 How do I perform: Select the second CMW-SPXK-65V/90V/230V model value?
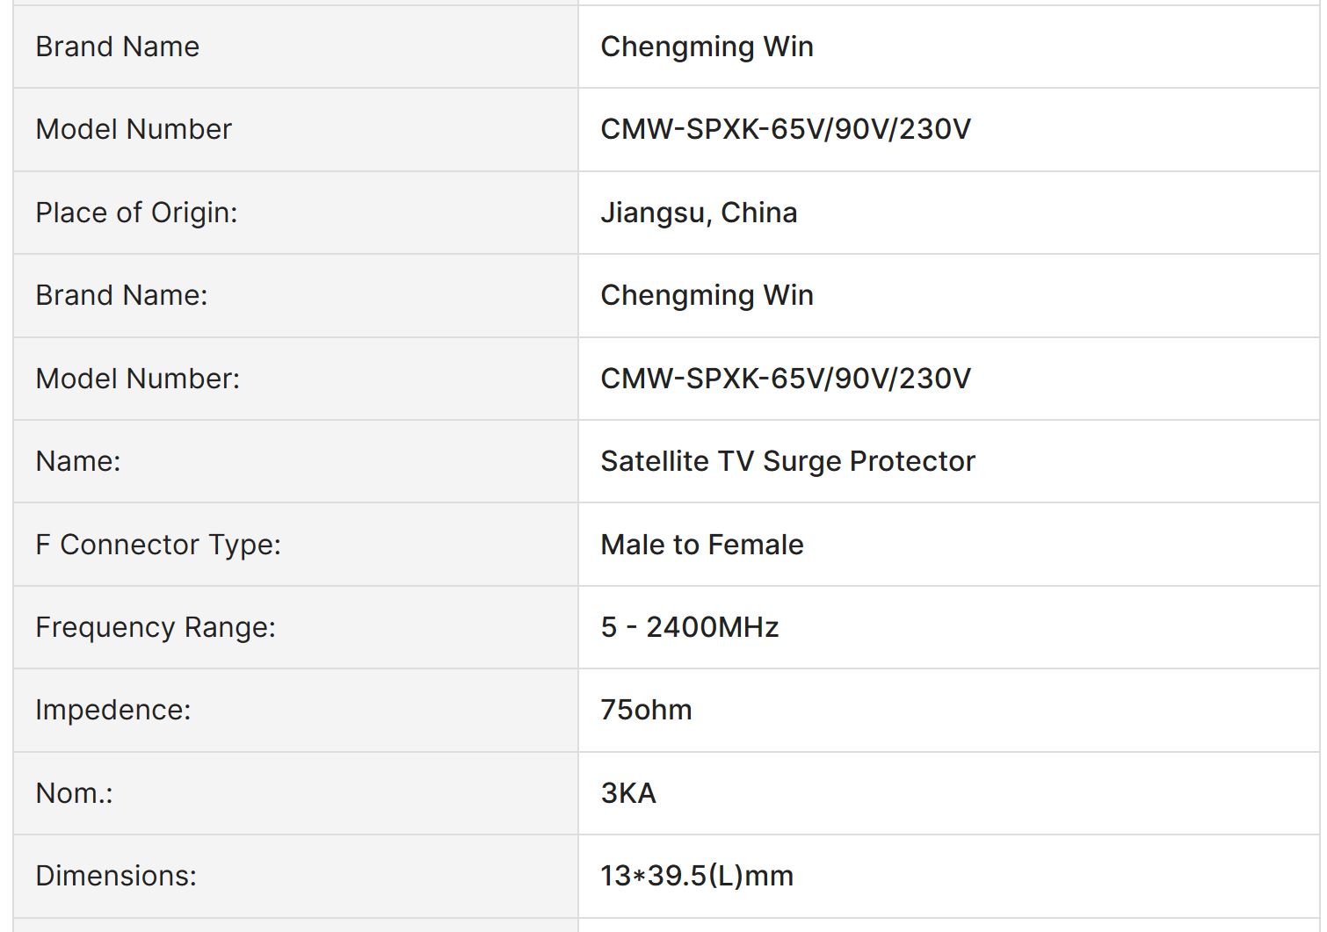coord(786,379)
